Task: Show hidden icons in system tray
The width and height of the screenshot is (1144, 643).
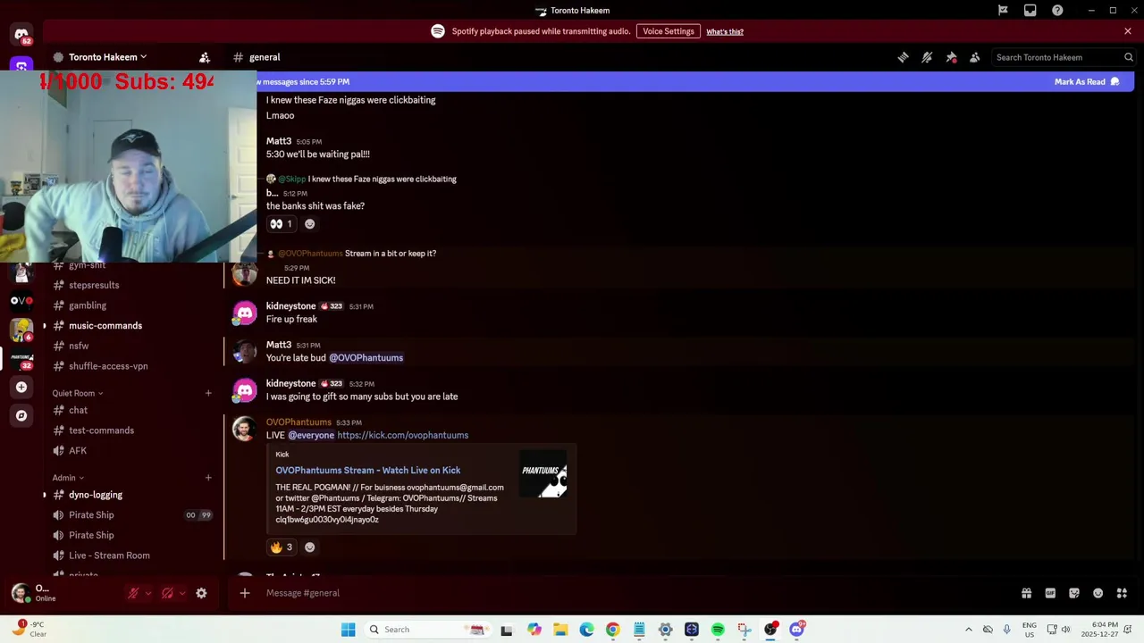Action: click(x=968, y=630)
